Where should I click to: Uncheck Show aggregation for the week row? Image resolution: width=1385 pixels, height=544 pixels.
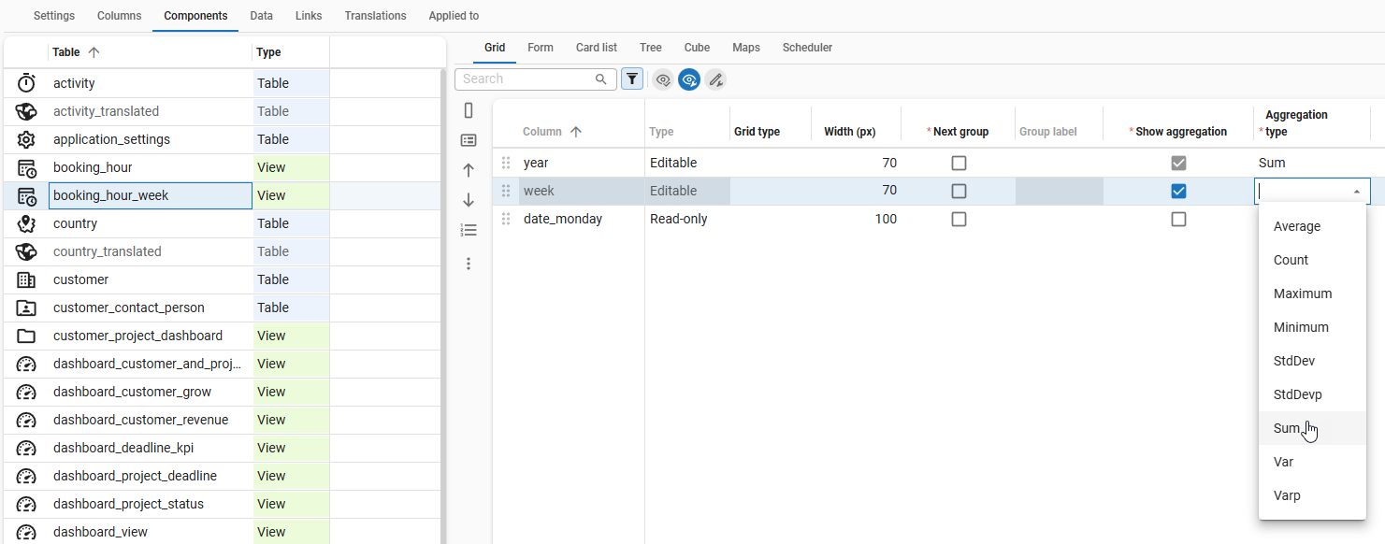[1178, 191]
